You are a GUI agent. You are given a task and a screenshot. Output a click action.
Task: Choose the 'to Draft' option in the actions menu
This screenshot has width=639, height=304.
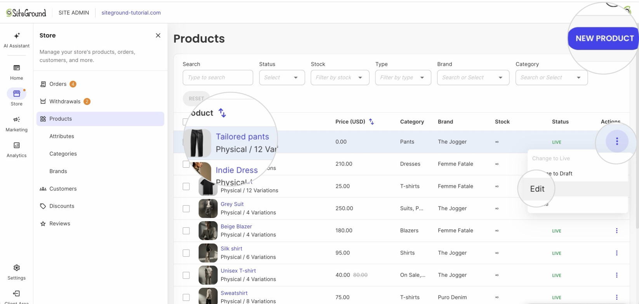point(563,173)
